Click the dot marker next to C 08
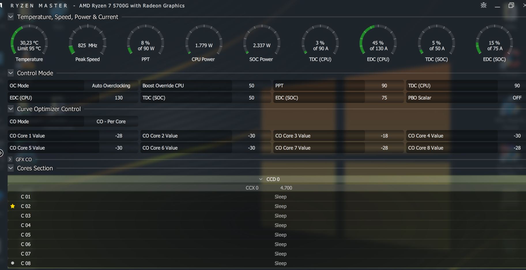Screen dimensions: 526x270 [12, 263]
